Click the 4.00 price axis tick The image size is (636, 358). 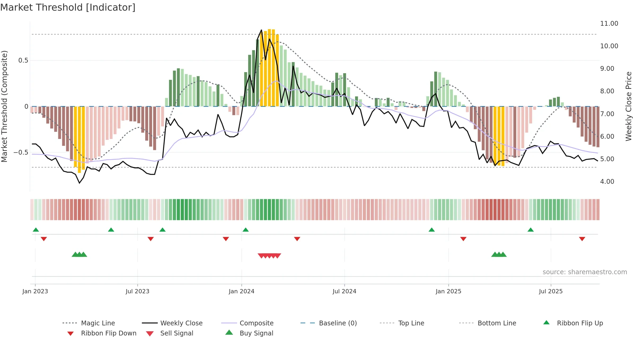(x=607, y=181)
